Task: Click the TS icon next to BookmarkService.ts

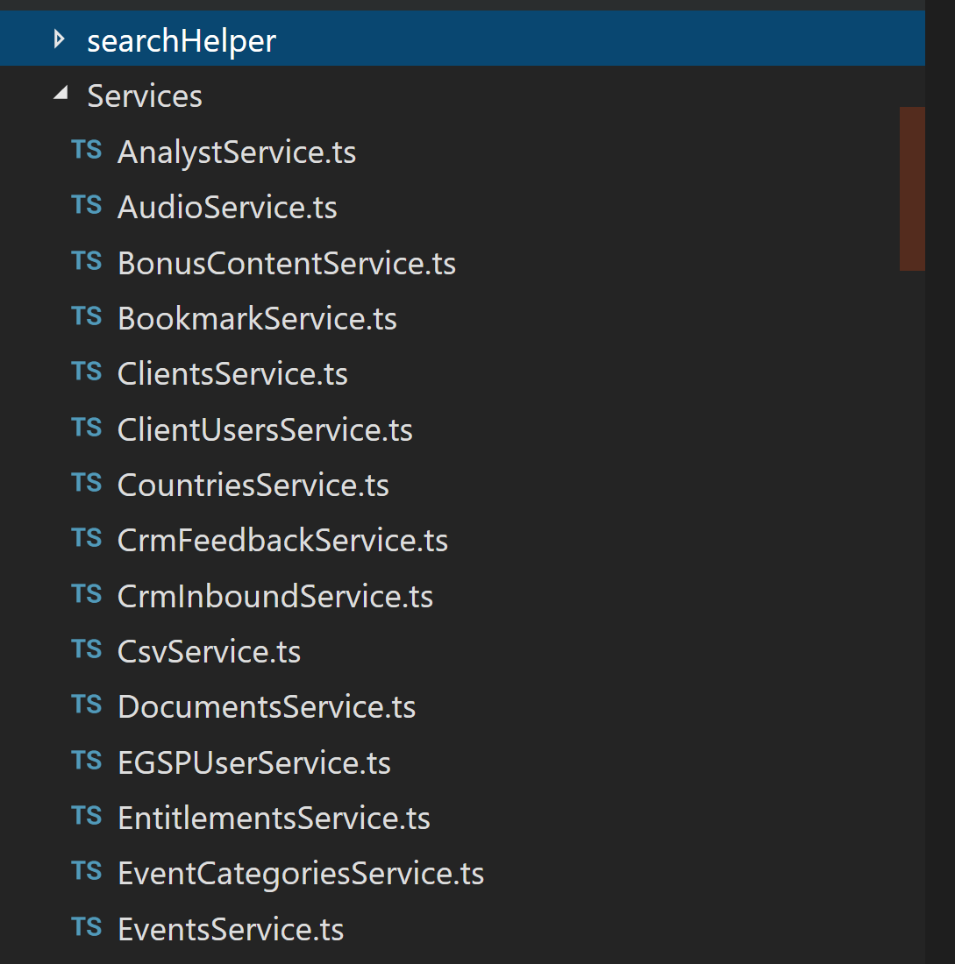Action: click(x=85, y=316)
